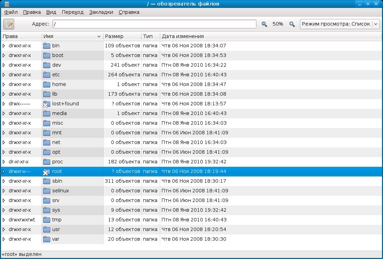The height and width of the screenshot is (259, 383).
Task: Open the Режим просмотра: Список dropdown
Action: click(x=340, y=24)
